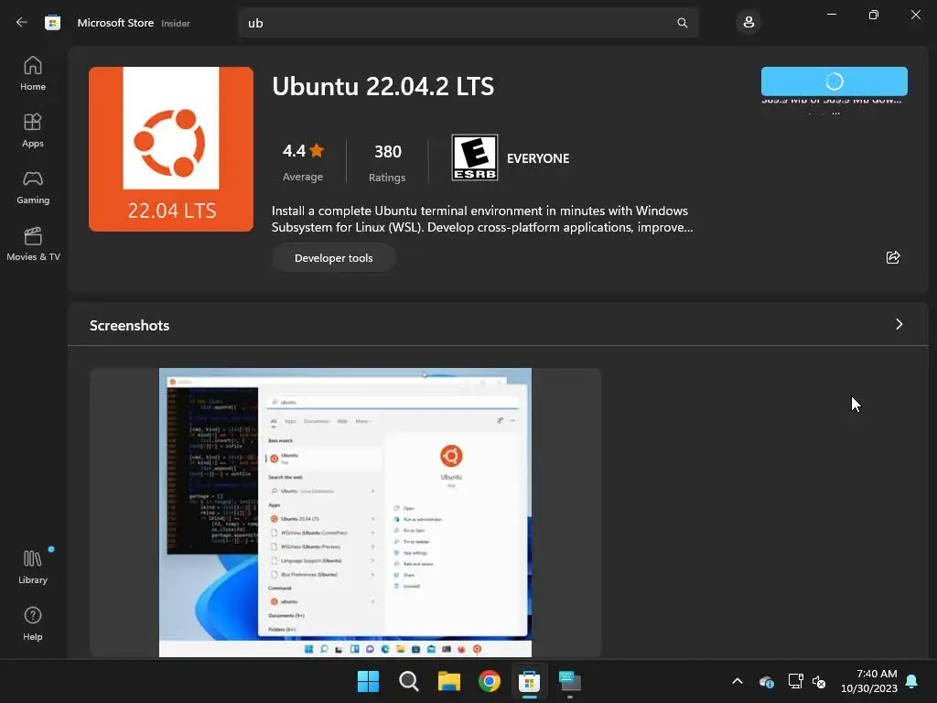Click the blue install progress button
This screenshot has height=703, width=937.
(x=835, y=81)
